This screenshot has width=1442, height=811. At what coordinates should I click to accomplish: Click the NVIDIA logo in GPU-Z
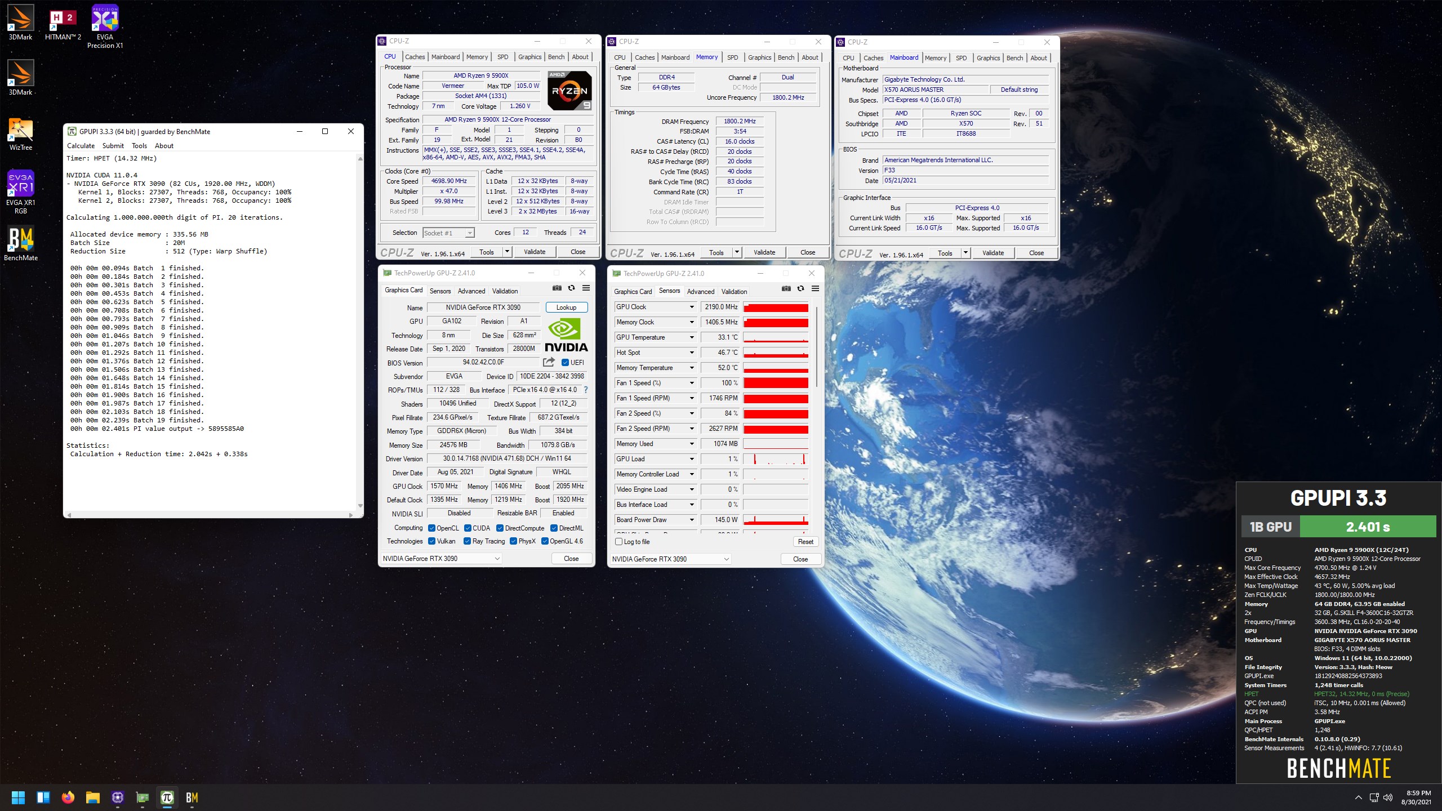[566, 336]
